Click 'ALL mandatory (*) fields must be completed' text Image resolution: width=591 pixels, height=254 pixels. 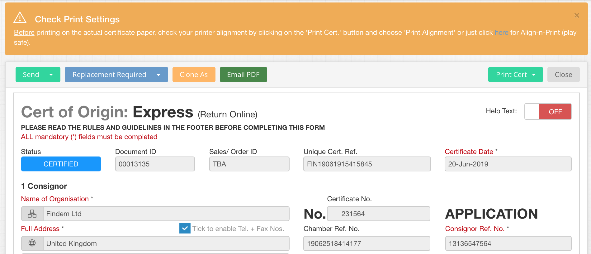(x=89, y=137)
